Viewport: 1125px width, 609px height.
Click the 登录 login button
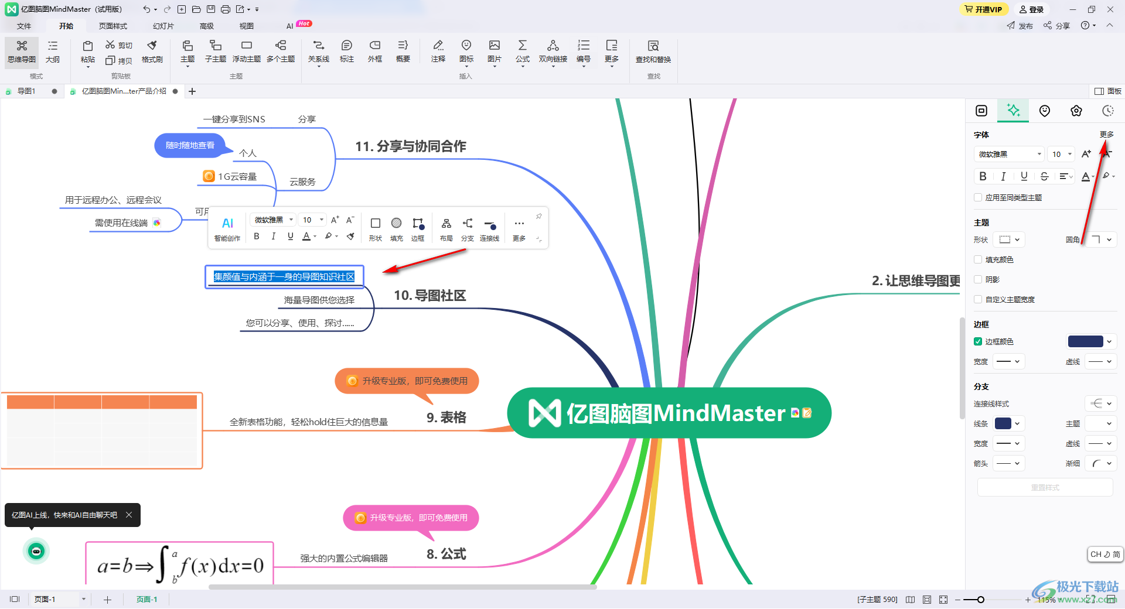pyautogui.click(x=1032, y=9)
